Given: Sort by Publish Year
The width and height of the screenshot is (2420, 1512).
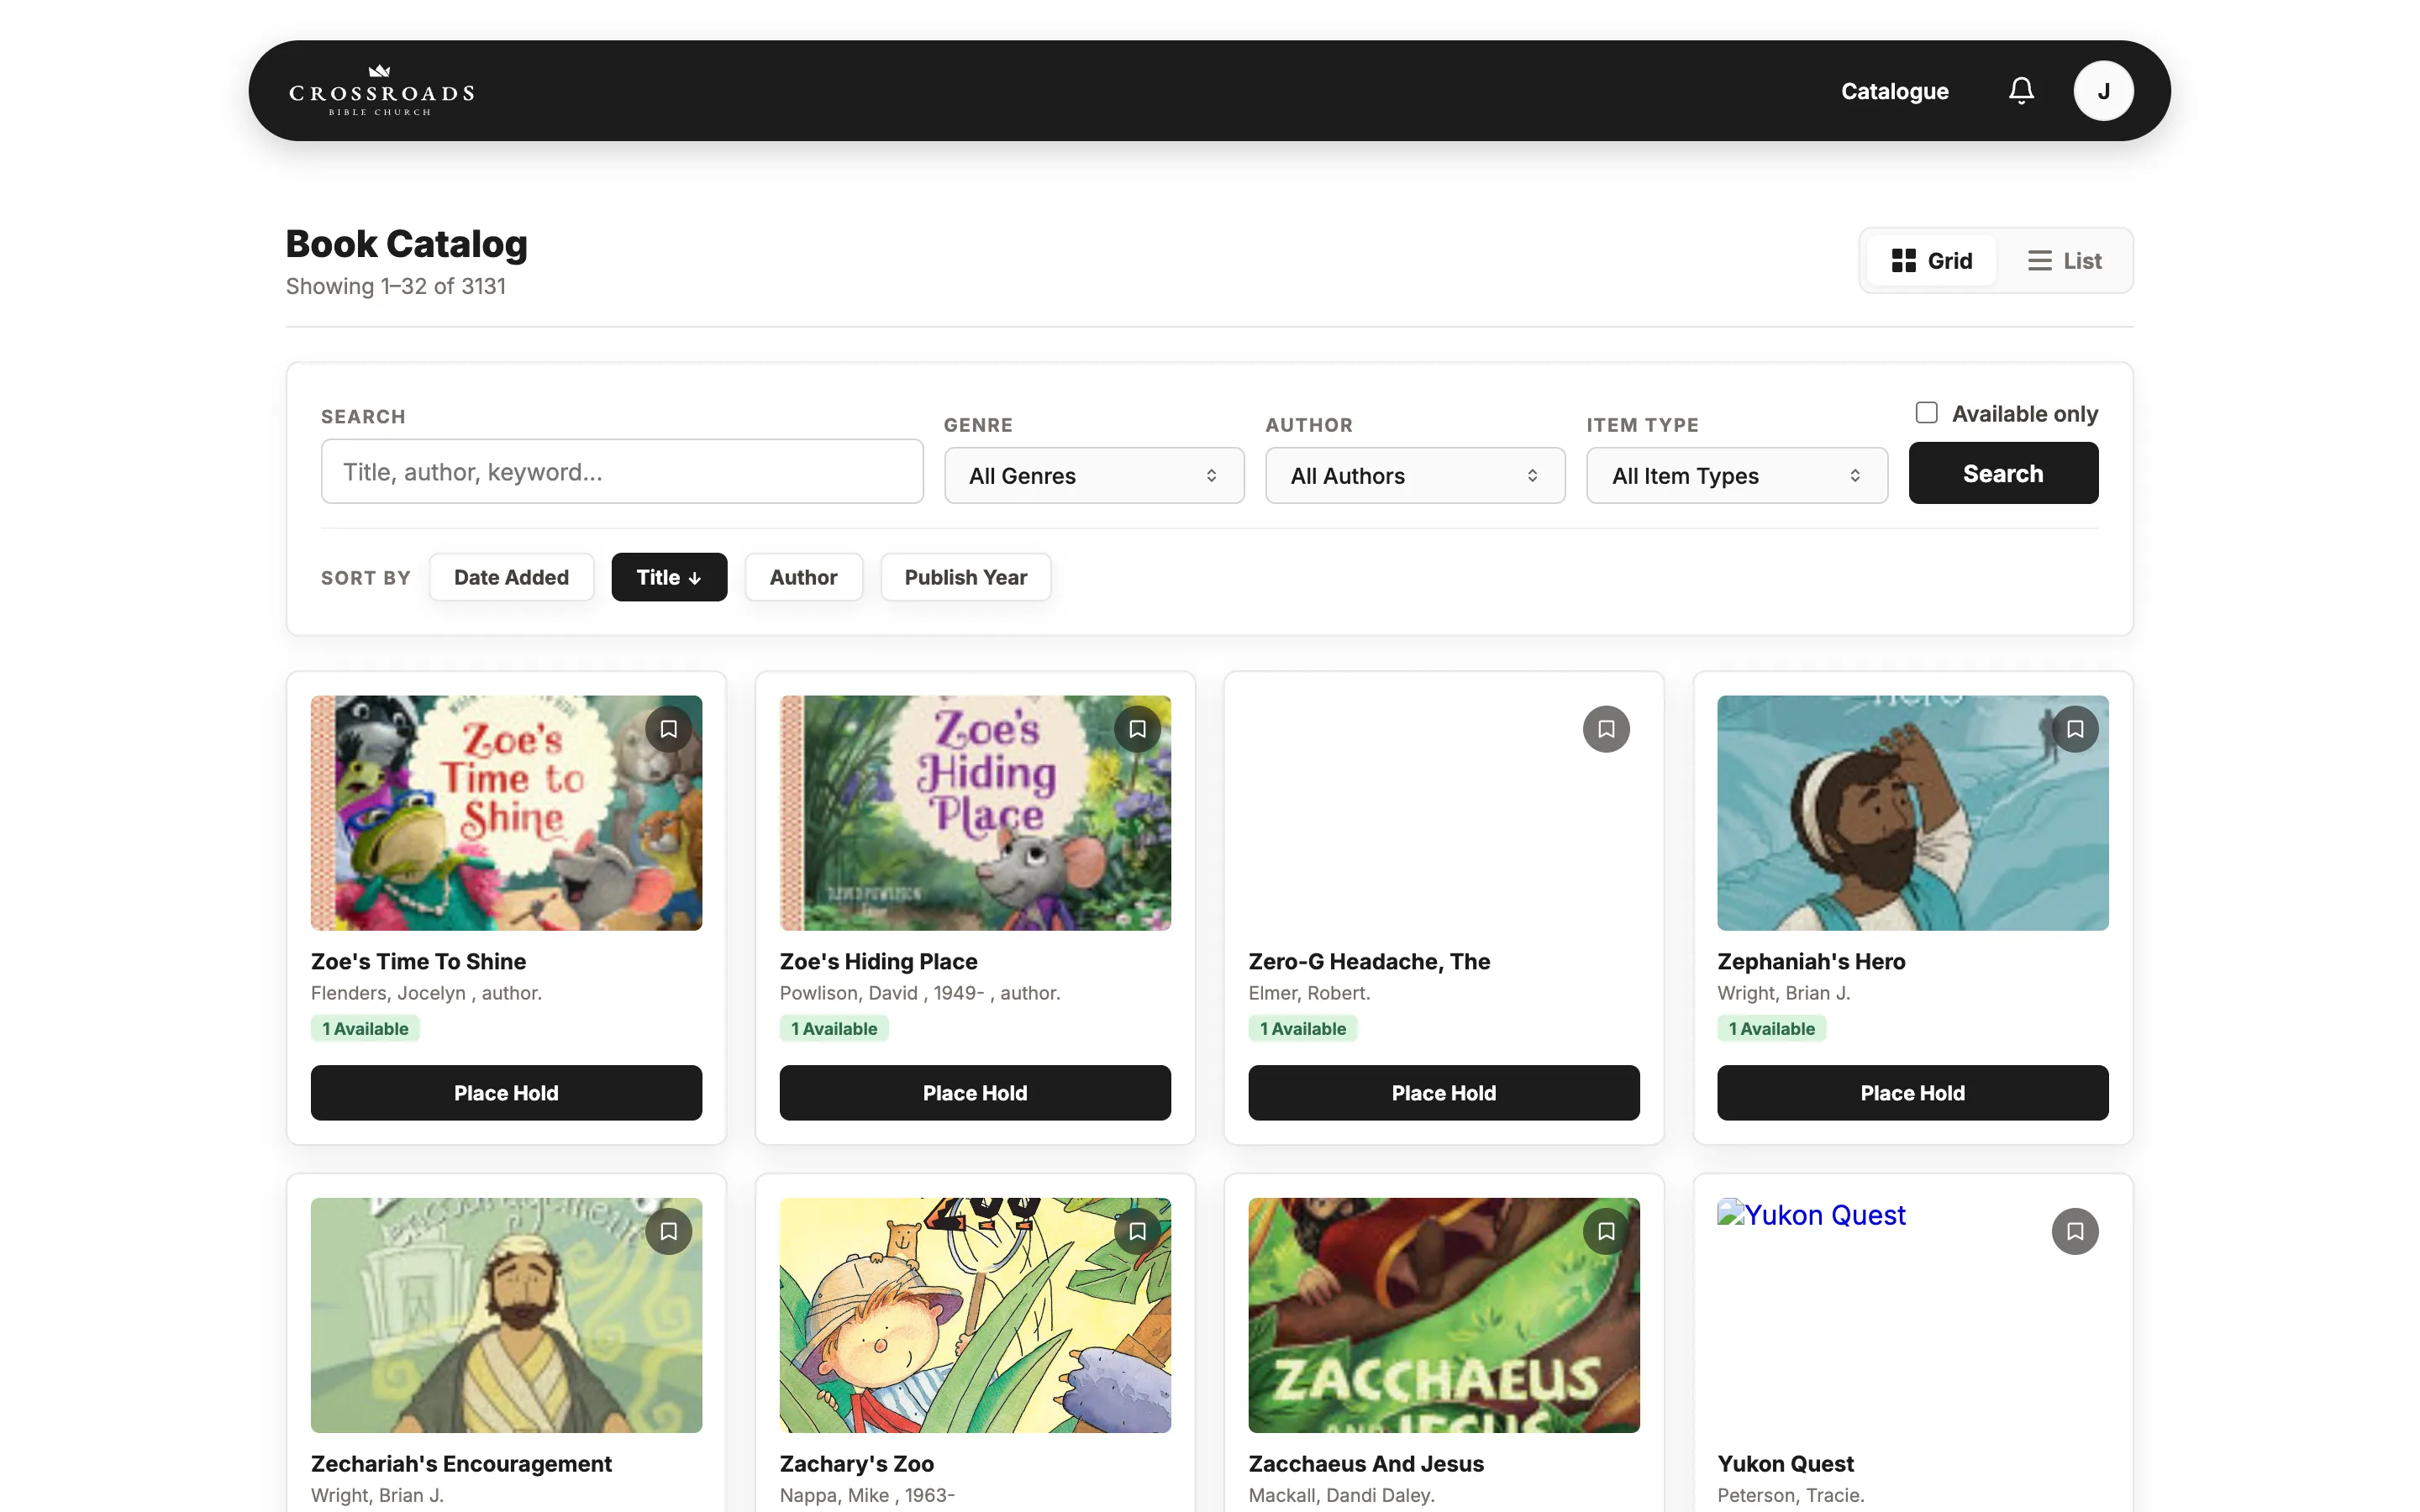Looking at the screenshot, I should tap(965, 577).
